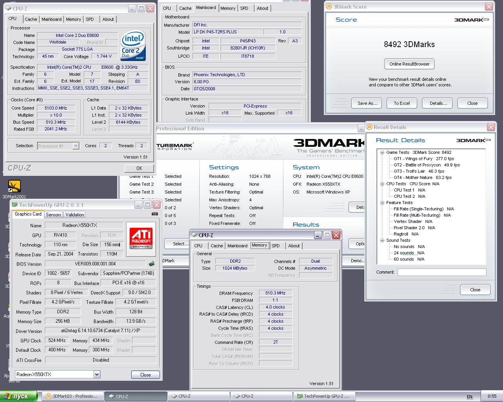Collapse the CPU Tests tree node
This screenshot has height=402, width=503.
382,184
